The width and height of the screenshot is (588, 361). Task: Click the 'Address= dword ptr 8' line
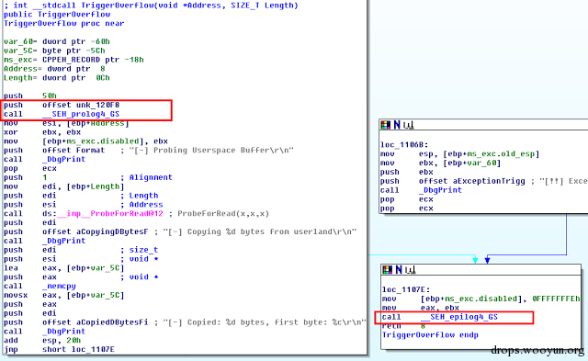click(x=54, y=69)
